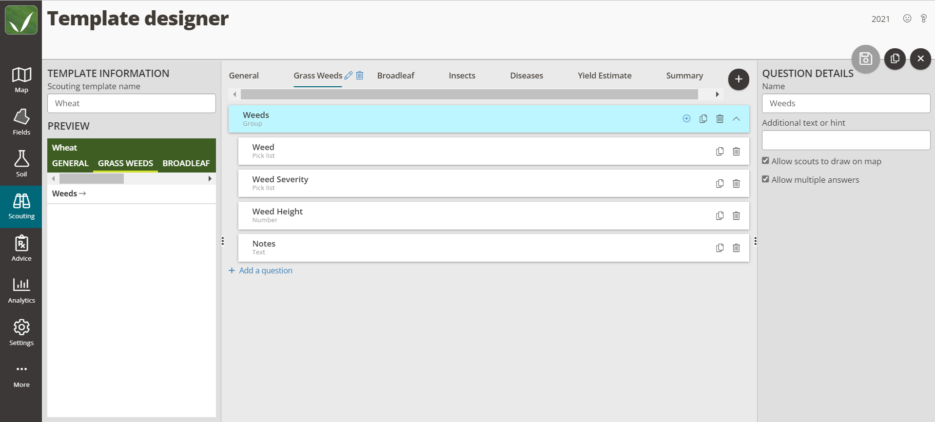Open Settings from the sidebar
The image size is (935, 422).
pos(21,333)
